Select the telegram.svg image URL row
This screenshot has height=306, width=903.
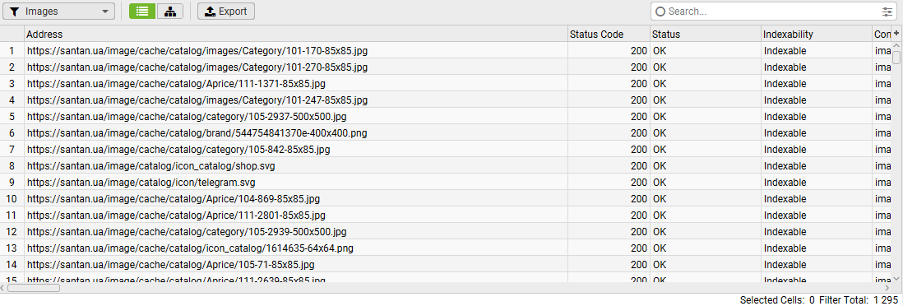point(451,182)
